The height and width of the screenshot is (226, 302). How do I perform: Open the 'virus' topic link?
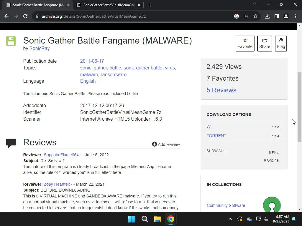[x=170, y=68]
